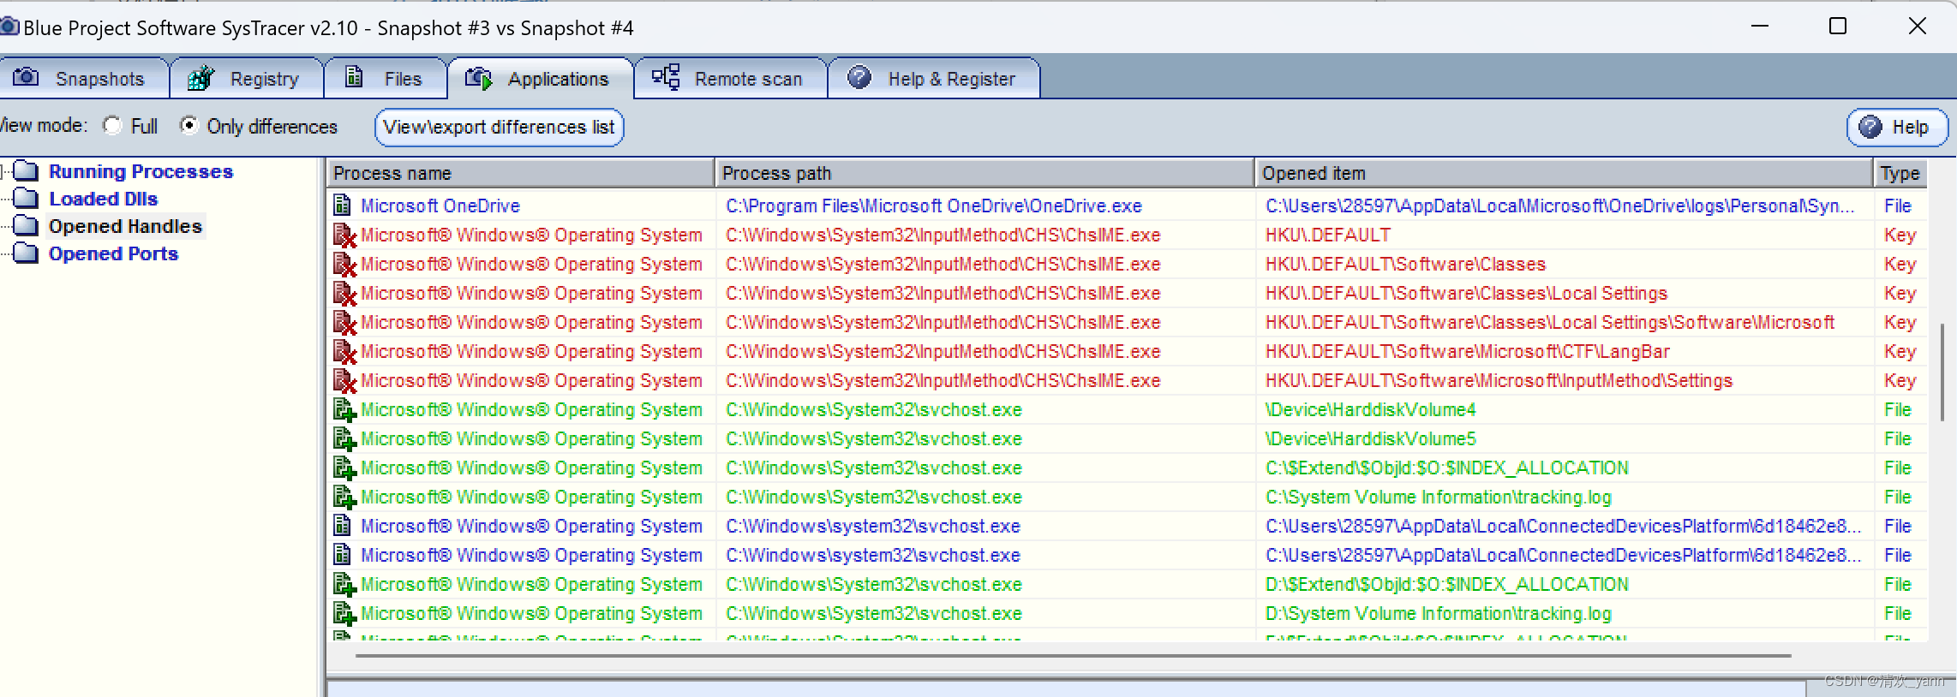Click the Opened Handles folder icon

(27, 226)
